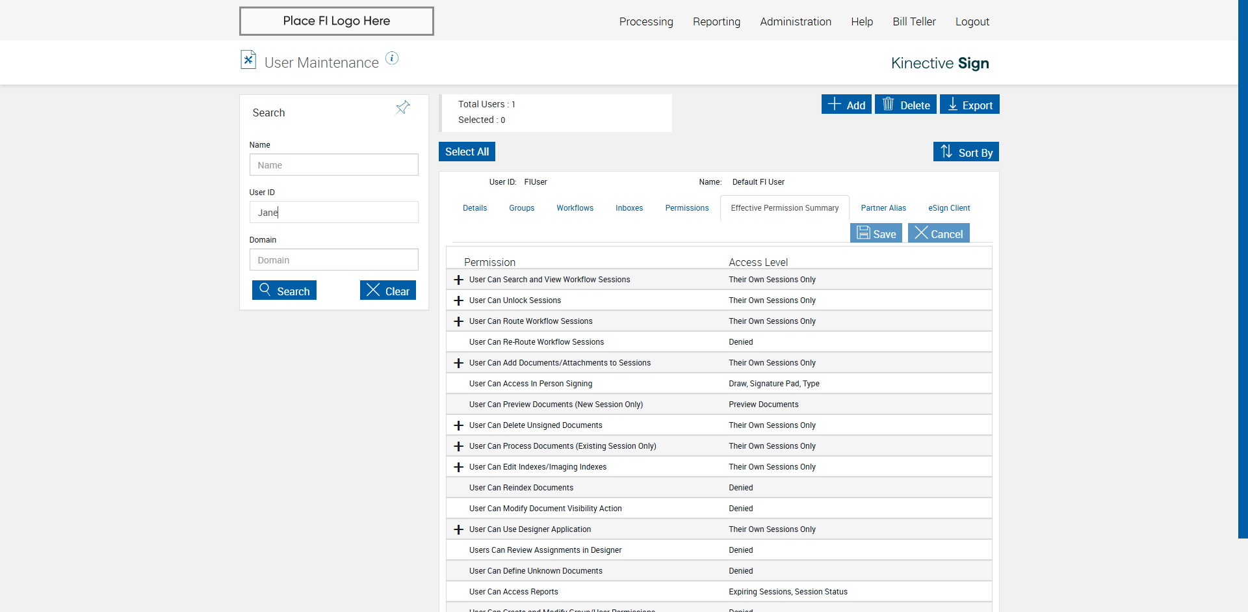Click the Permission column header
1248x612 pixels.
(489, 262)
